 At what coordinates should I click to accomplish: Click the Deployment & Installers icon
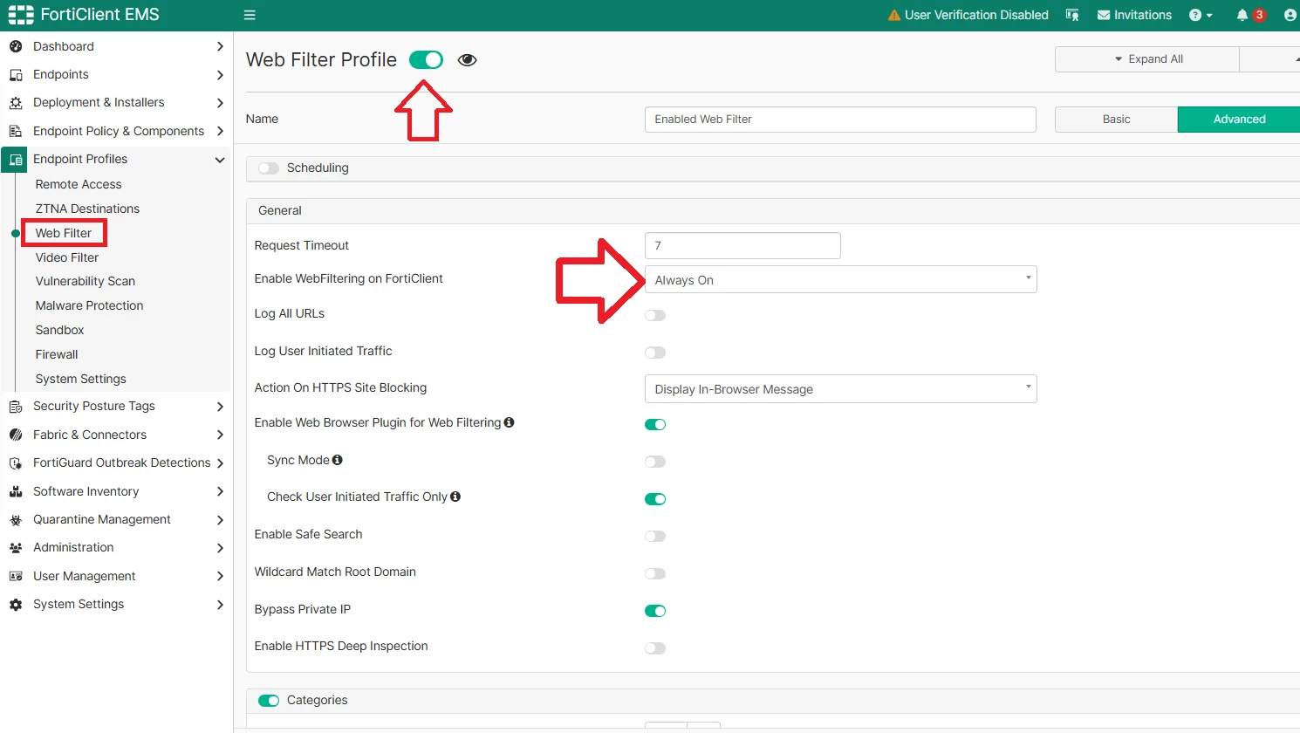click(x=16, y=102)
